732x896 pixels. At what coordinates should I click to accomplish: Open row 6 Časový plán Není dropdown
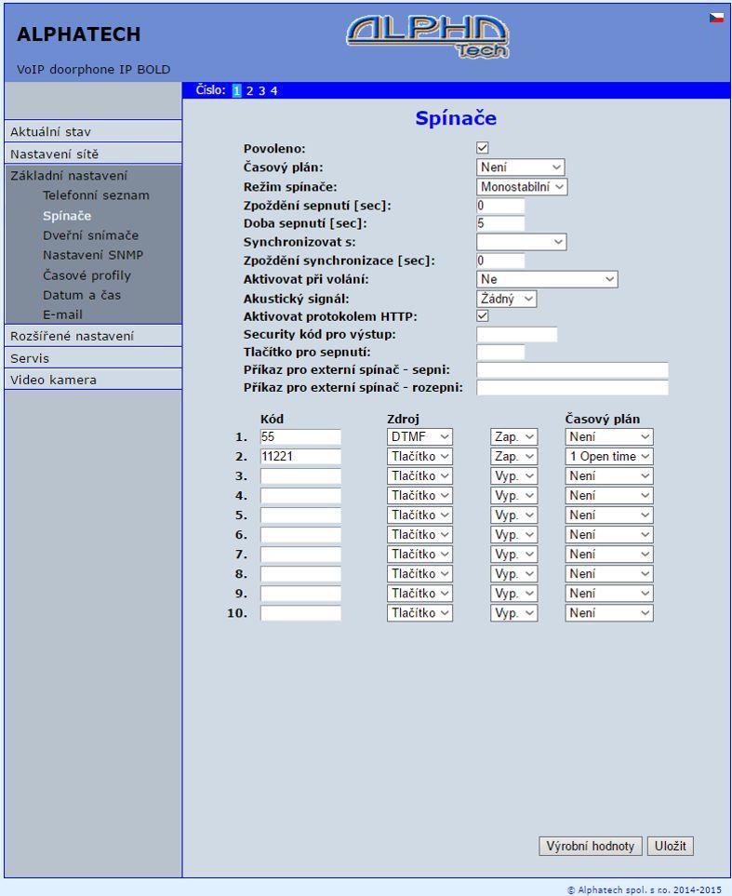pos(609,535)
